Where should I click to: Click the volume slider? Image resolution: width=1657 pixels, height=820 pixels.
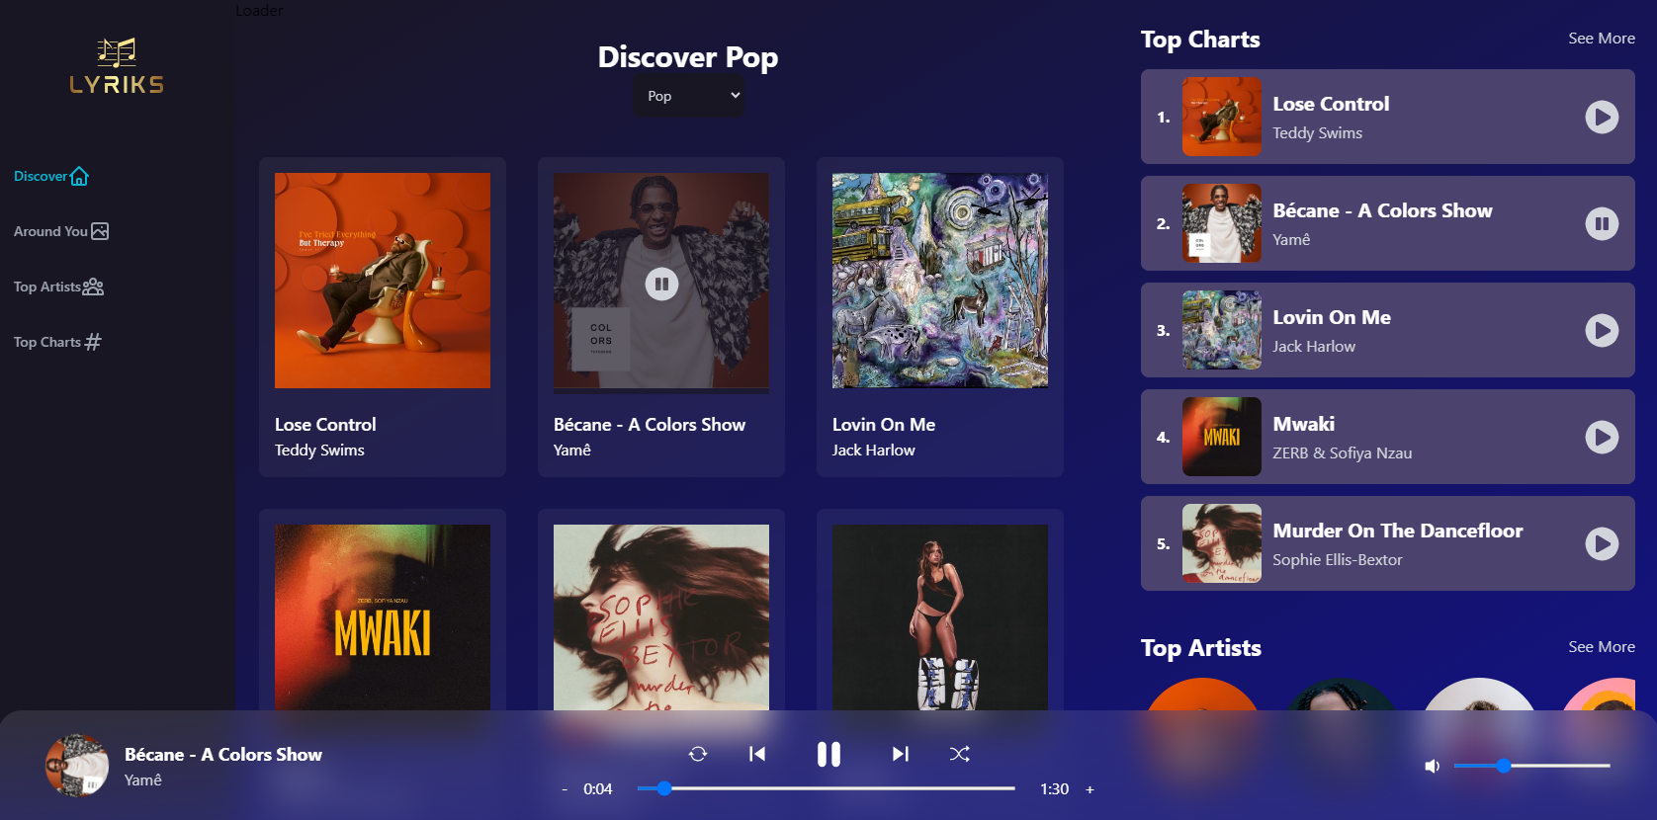(x=1531, y=766)
